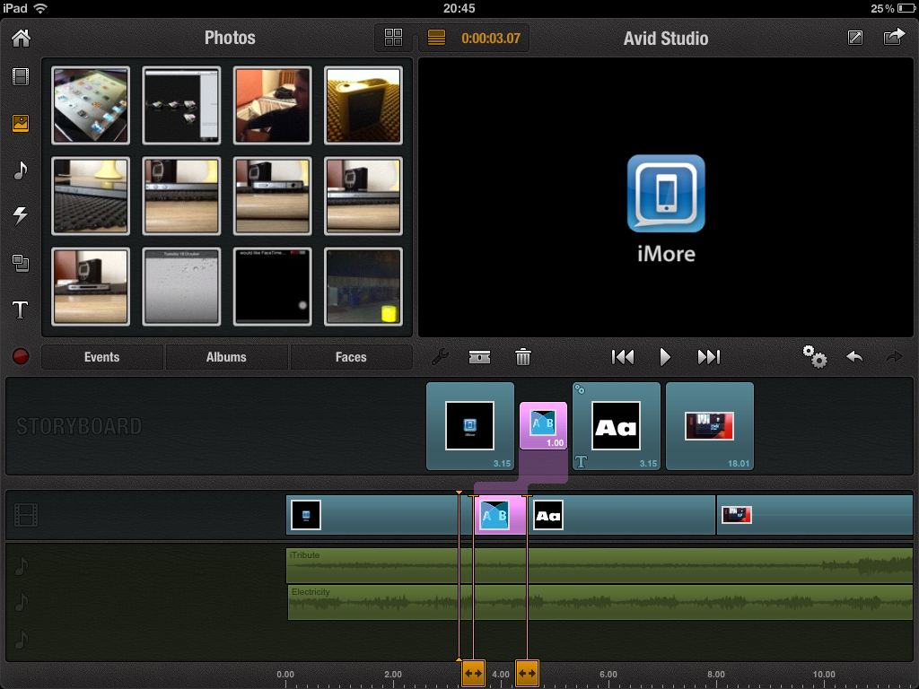Open the Faces tab
Viewport: 919px width, 689px height.
351,357
